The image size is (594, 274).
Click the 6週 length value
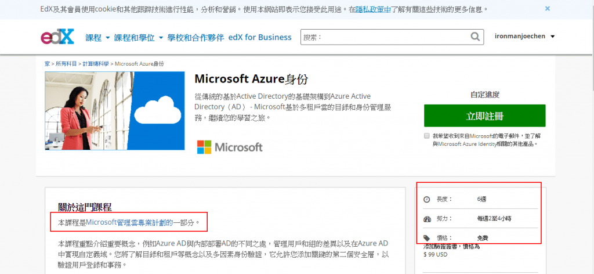(x=482, y=199)
